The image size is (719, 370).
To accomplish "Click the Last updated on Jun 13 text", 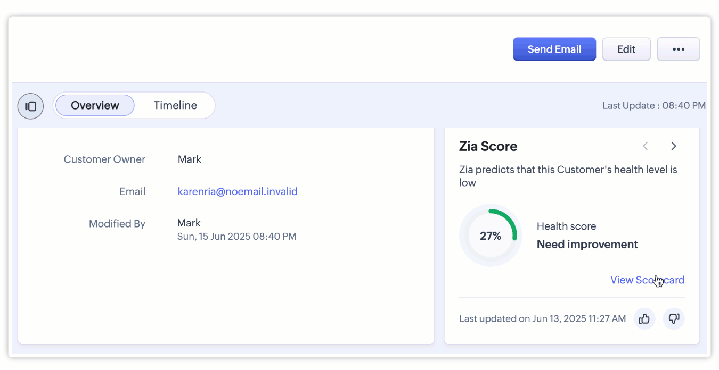I will [x=542, y=319].
